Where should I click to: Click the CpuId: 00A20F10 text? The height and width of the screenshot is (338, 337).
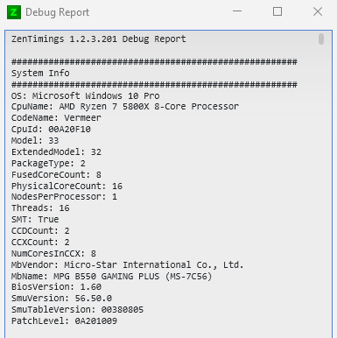pos(51,130)
